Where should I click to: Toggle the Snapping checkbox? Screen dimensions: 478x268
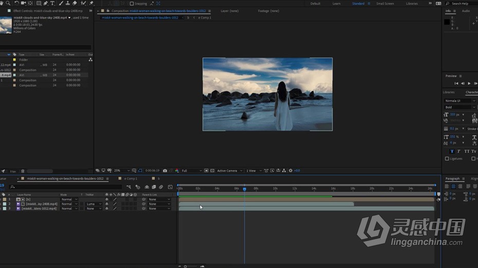pos(132,4)
